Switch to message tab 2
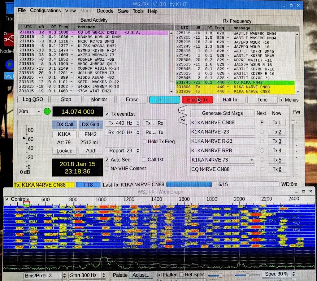 183,120
